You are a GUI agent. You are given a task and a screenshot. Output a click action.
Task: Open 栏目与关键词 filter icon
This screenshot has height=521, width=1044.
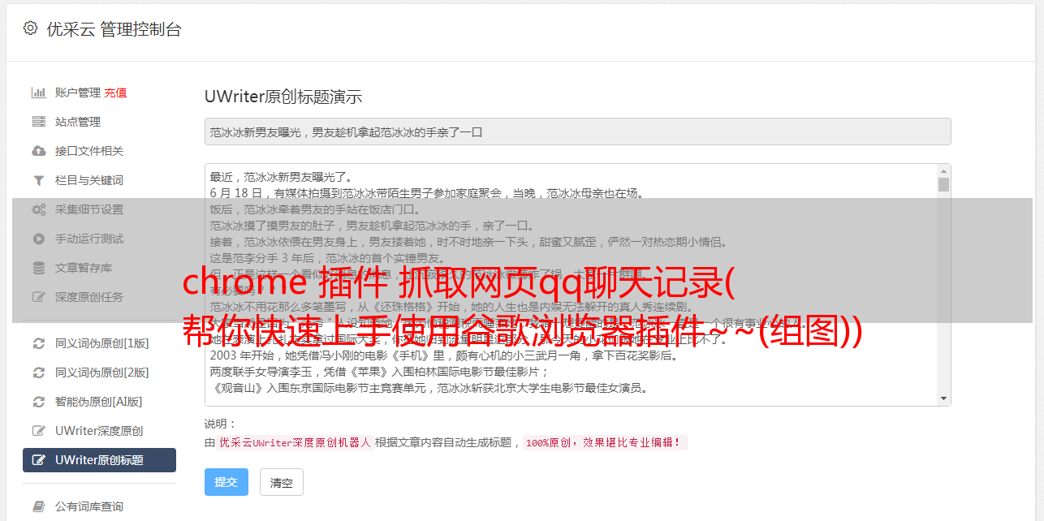(x=38, y=180)
